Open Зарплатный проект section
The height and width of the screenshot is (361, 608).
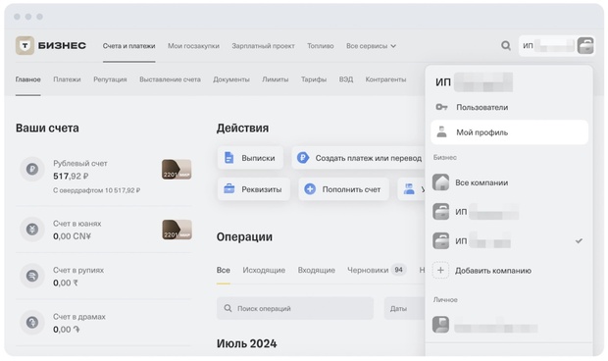(263, 46)
